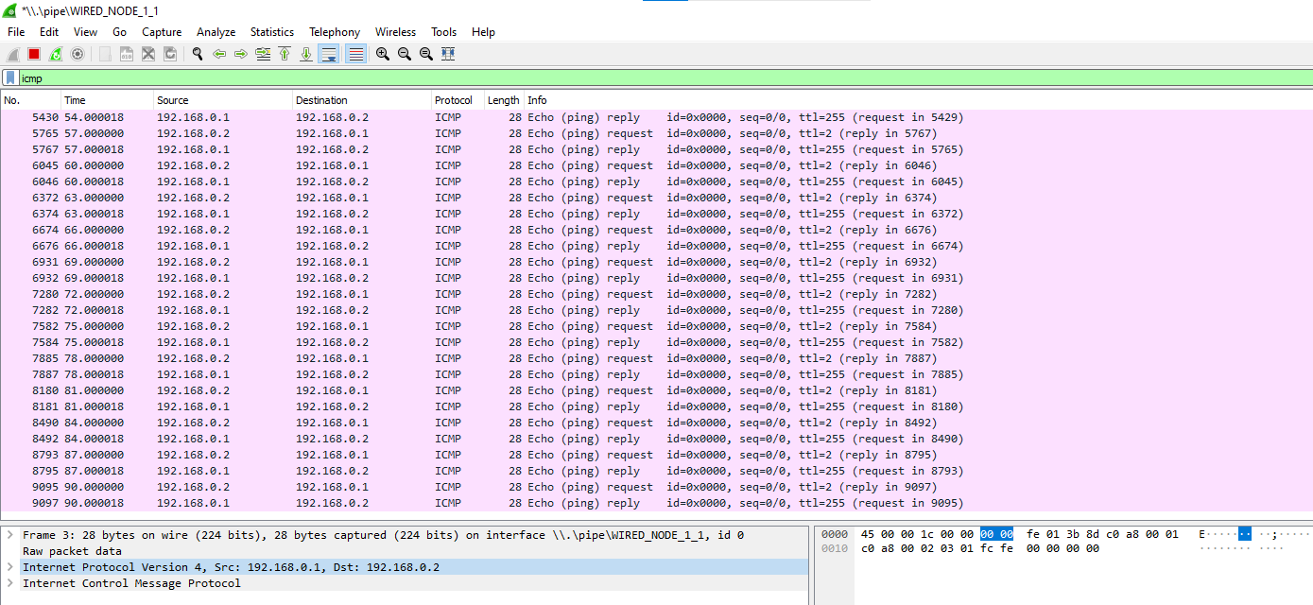This screenshot has height=605, width=1313.
Task: Open the Statistics menu
Action: coord(272,31)
